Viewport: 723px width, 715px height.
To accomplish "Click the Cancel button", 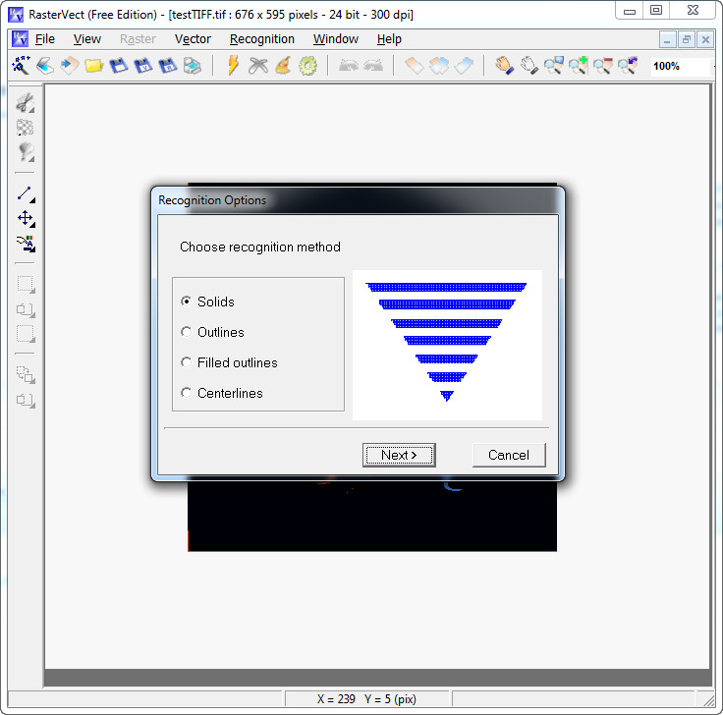I will click(x=509, y=455).
